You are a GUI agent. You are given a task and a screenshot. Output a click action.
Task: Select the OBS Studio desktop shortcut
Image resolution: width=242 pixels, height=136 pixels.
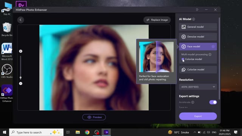point(7,71)
